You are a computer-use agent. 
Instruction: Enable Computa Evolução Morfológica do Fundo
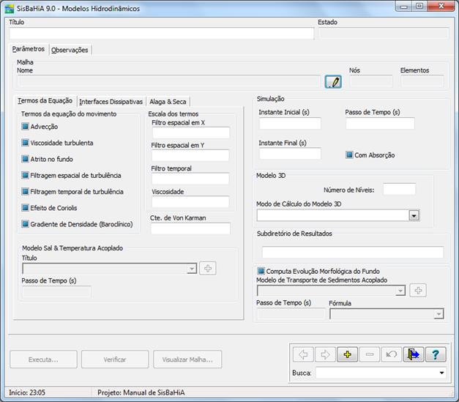click(x=261, y=271)
